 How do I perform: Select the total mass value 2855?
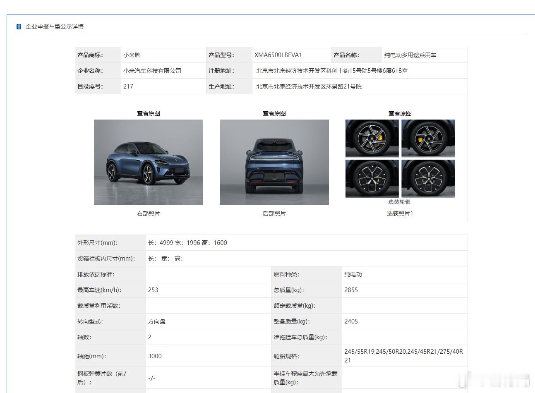[351, 290]
